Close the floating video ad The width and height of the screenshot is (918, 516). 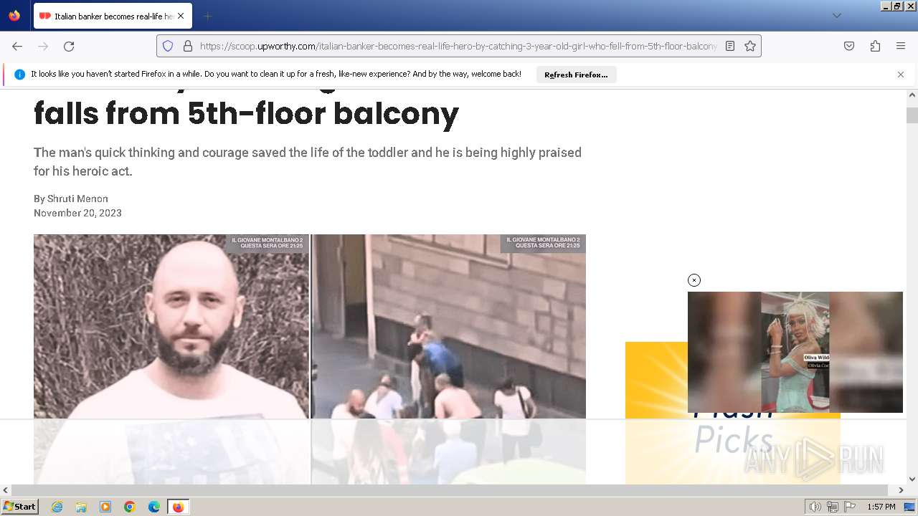[x=694, y=280]
